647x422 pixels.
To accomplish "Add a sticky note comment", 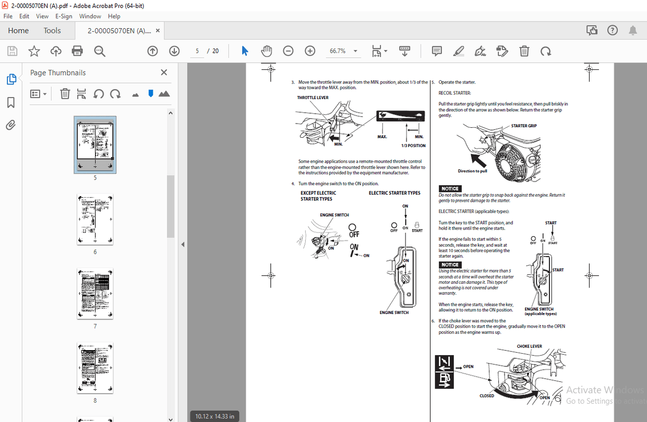I will click(436, 51).
